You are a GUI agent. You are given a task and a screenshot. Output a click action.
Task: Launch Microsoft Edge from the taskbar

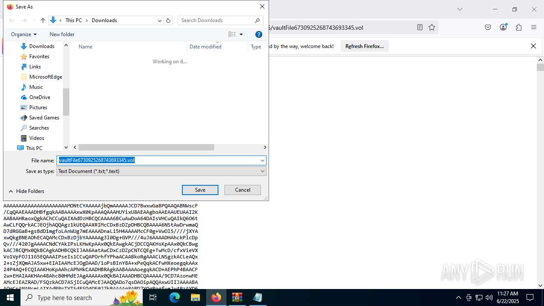175,297
